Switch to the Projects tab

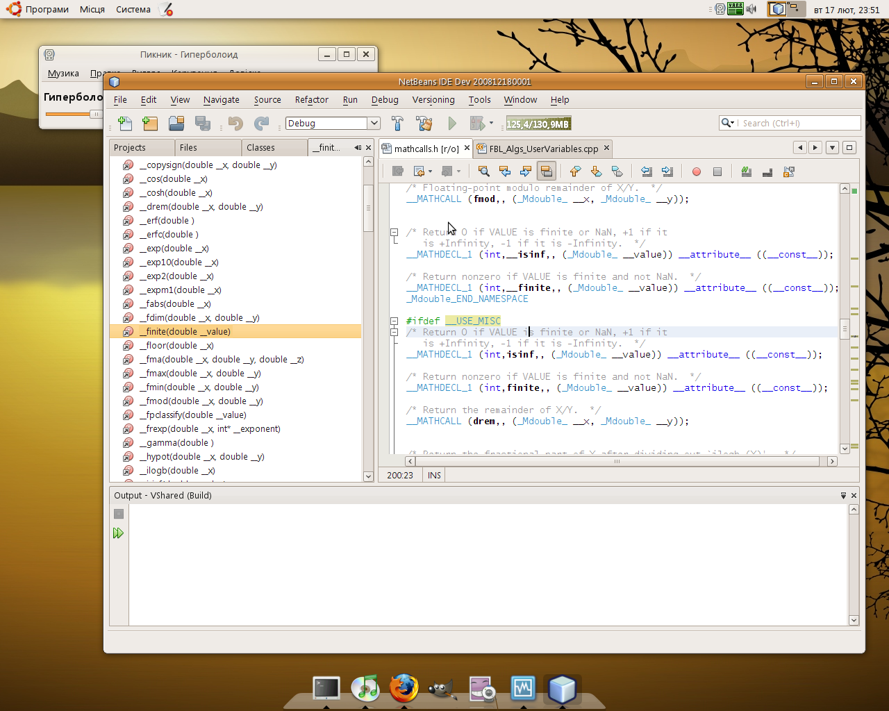click(142, 147)
